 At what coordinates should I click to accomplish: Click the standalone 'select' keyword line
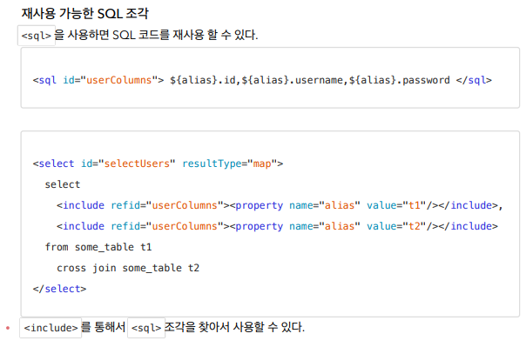63,184
